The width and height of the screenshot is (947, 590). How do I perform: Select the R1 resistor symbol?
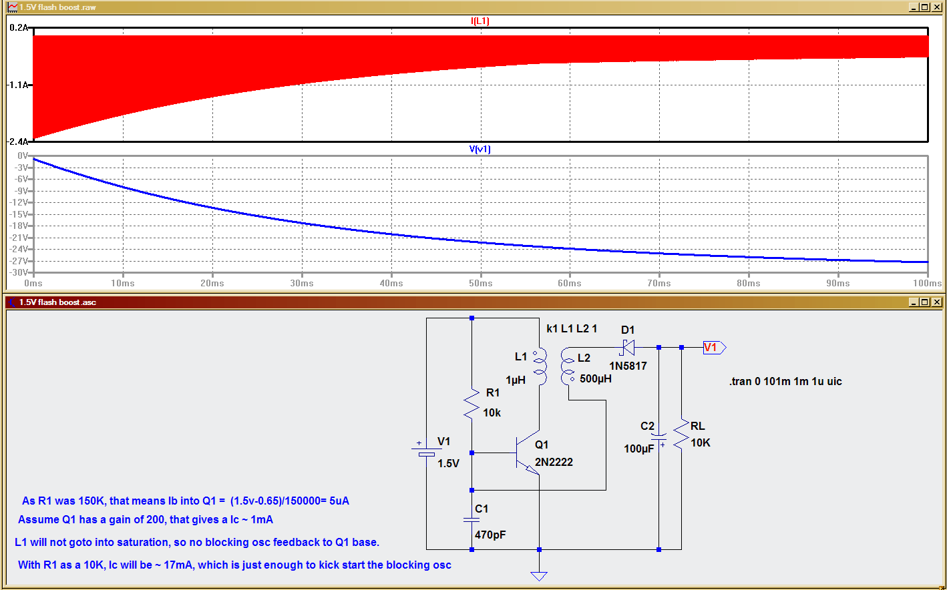(471, 403)
